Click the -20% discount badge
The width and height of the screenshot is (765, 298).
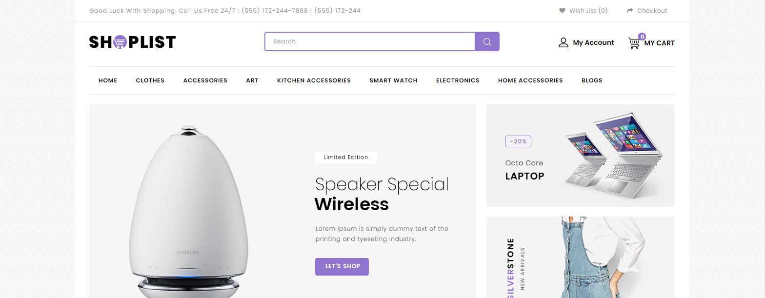click(x=518, y=141)
